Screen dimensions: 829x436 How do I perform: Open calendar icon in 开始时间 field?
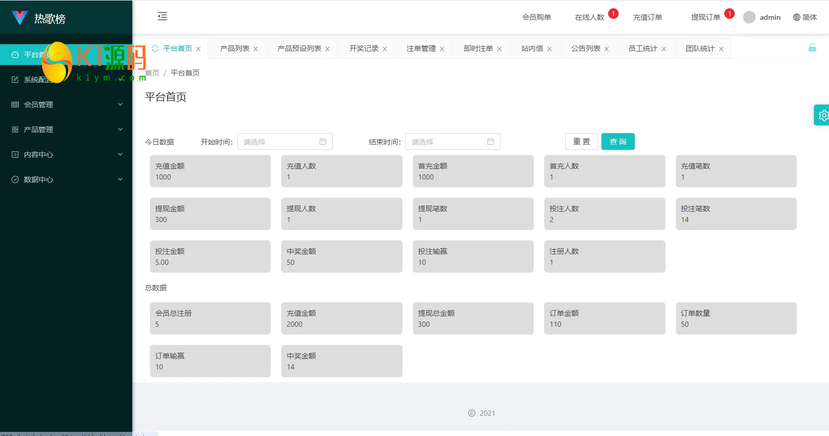pos(323,142)
